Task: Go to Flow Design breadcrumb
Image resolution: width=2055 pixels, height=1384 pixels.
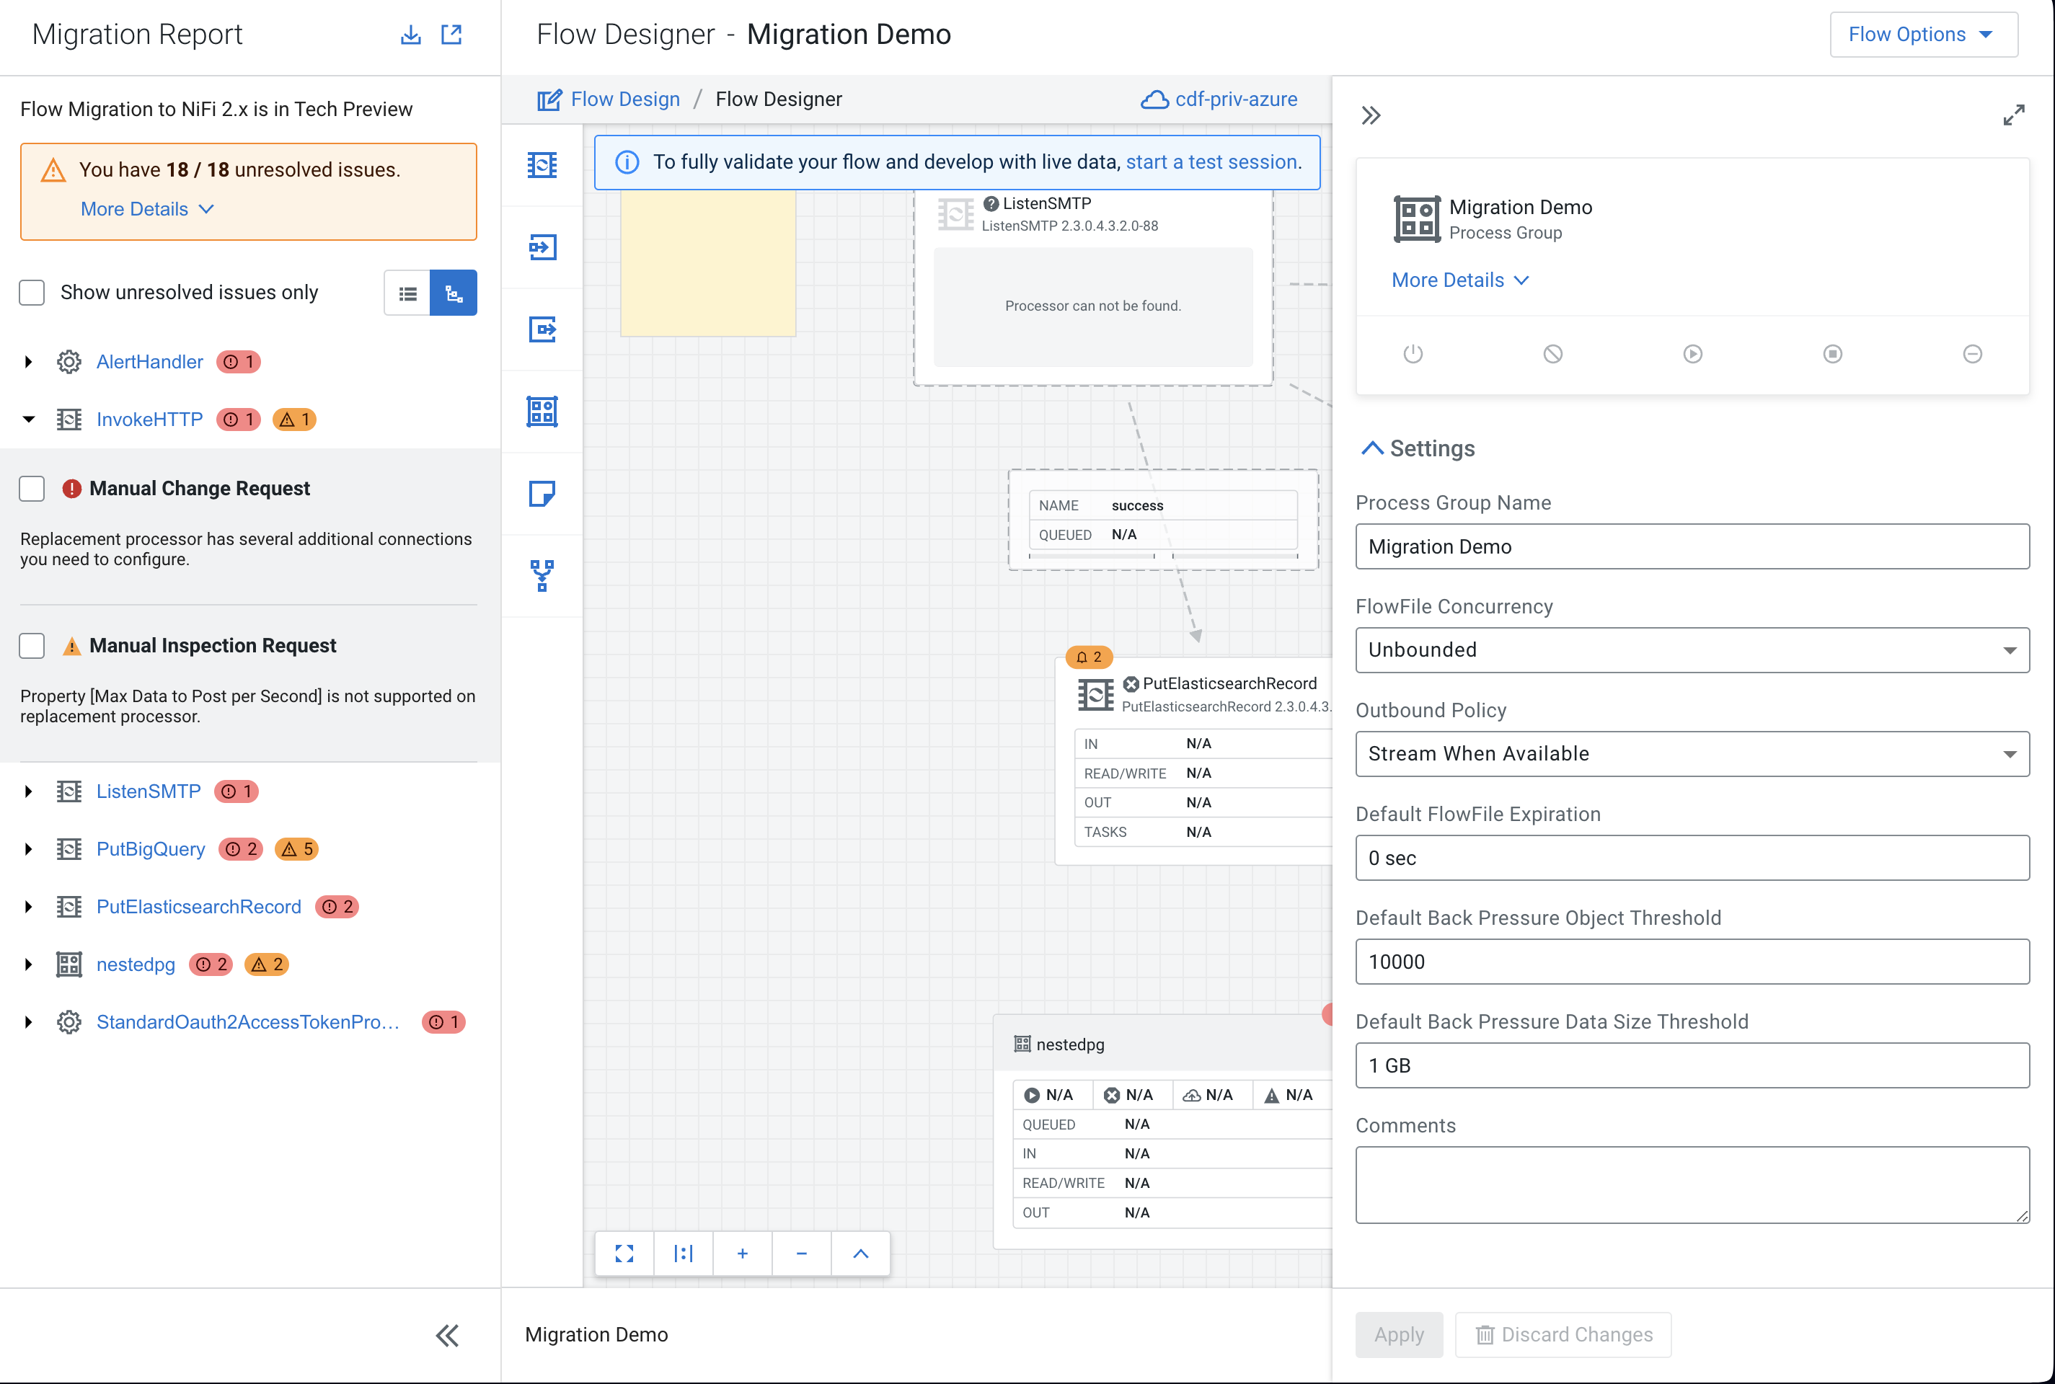Action: coord(625,99)
